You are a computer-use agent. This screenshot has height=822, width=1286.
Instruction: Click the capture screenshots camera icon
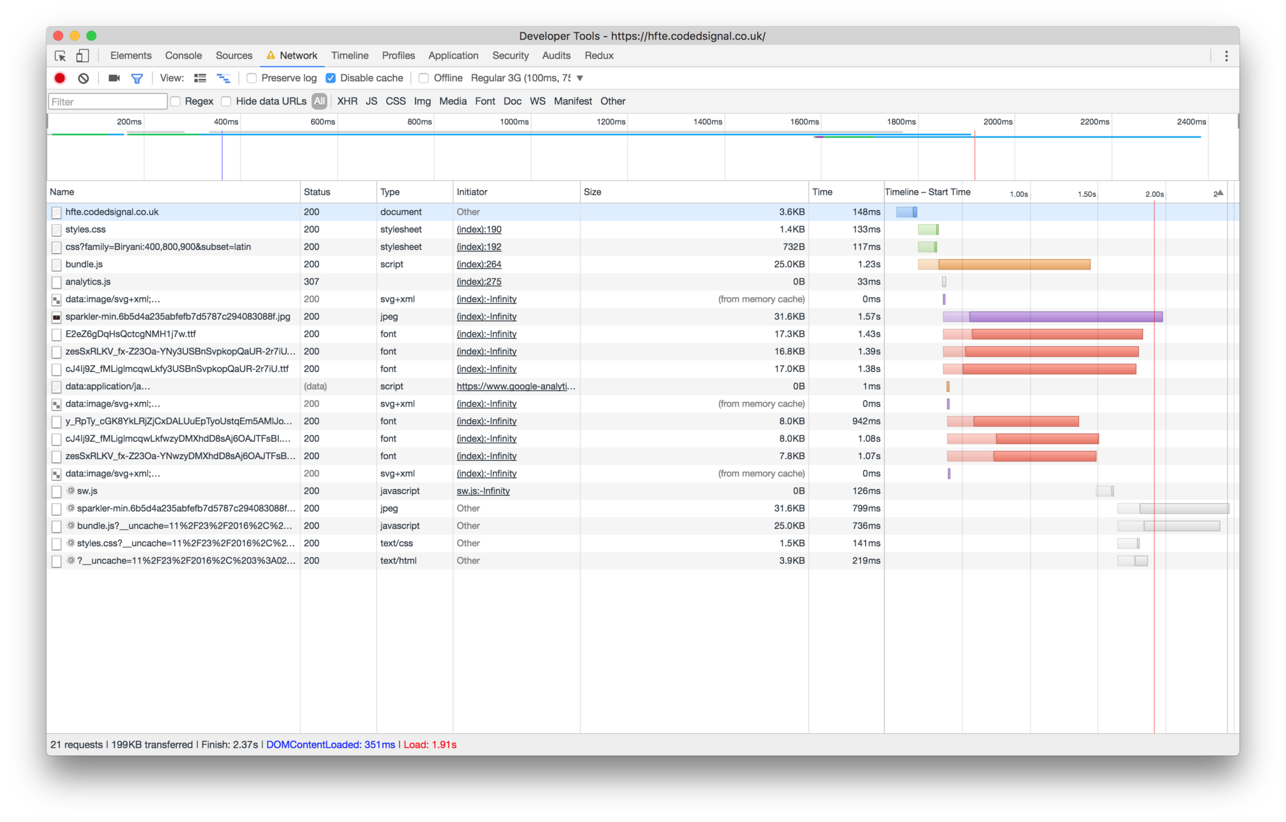pyautogui.click(x=114, y=78)
